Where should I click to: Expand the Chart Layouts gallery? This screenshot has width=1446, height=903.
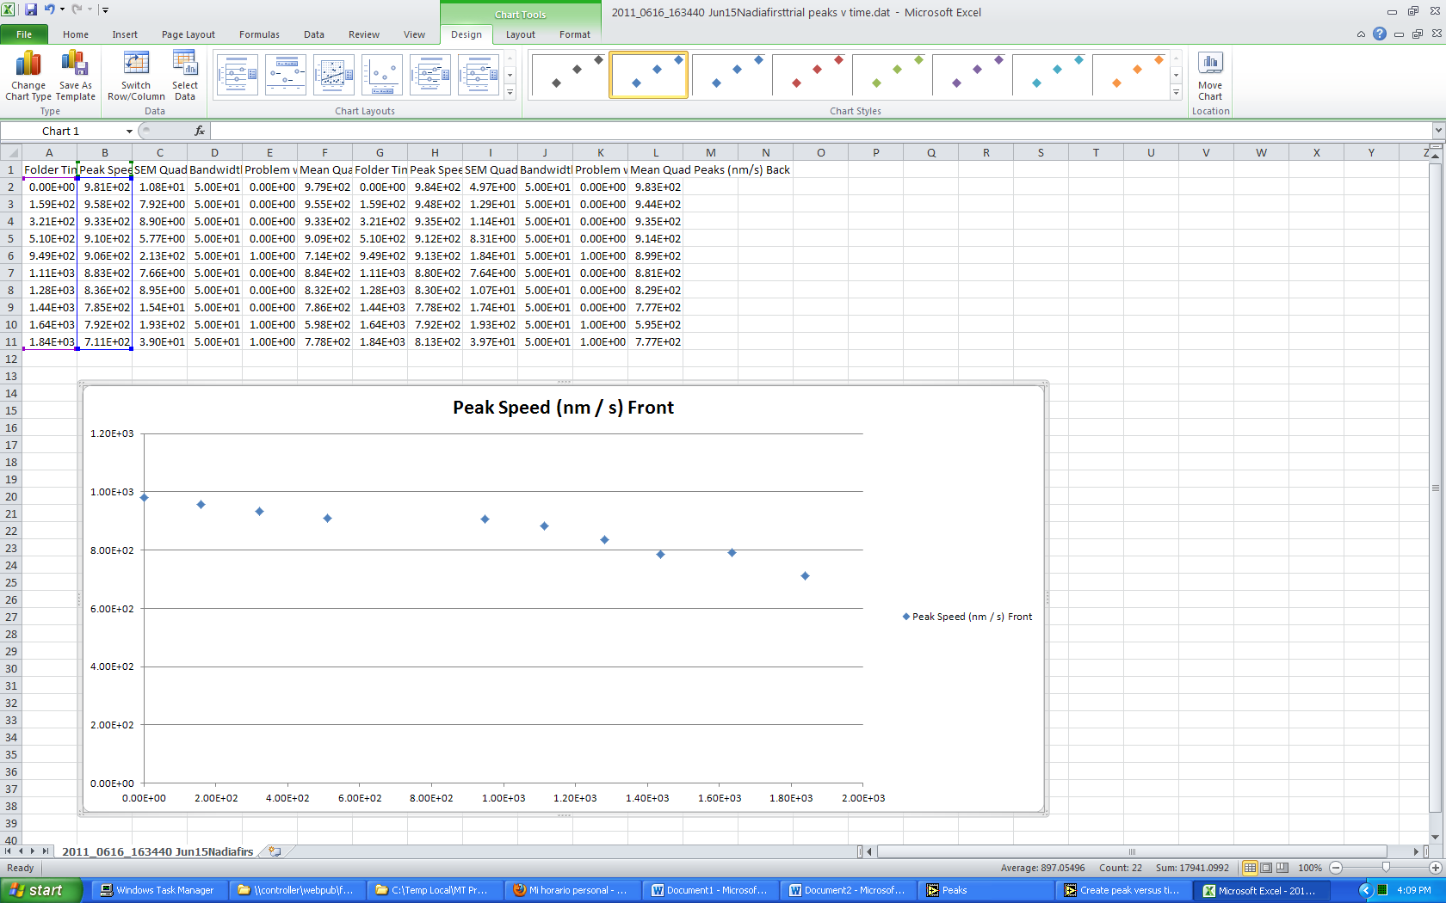tap(510, 93)
